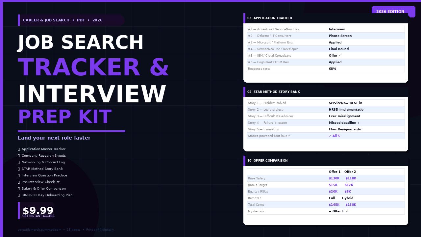Screen dimensions: 421x237
Task: Select the "PREP KIT" title line
Action: click(x=65, y=117)
